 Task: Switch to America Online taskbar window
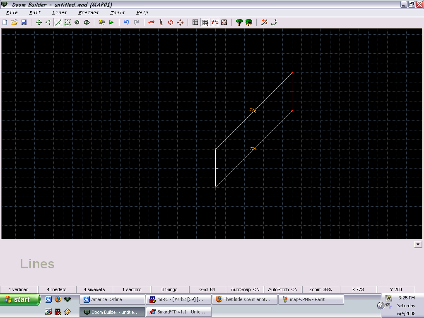click(112, 299)
